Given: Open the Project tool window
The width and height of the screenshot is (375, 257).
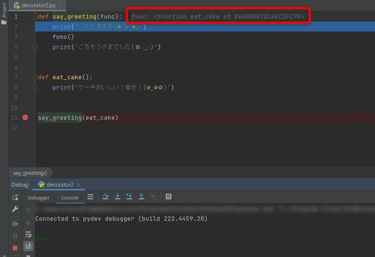Looking at the screenshot, I should [x=4, y=13].
